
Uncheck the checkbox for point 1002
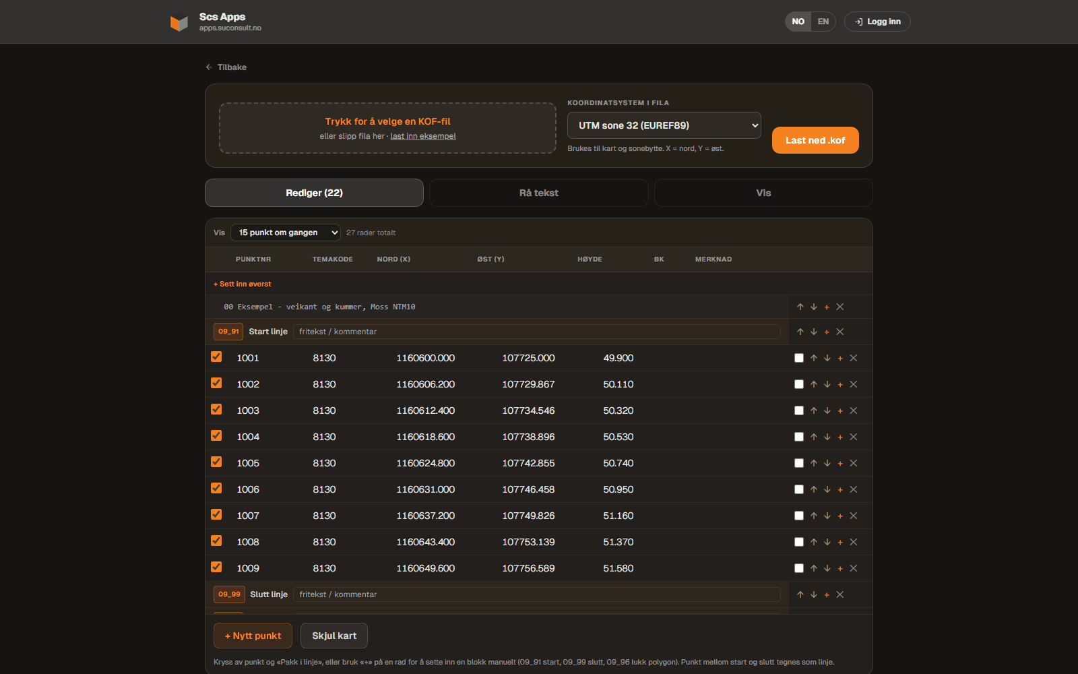coord(216,383)
